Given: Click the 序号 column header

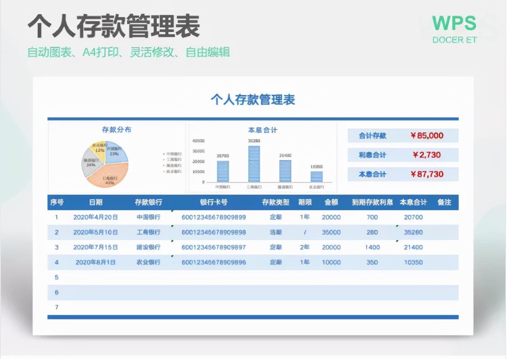Looking at the screenshot, I should pos(57,202).
